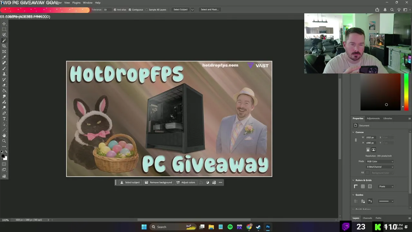The width and height of the screenshot is (412, 232).
Task: Set canvas orientation to landscape
Action: tap(374, 150)
